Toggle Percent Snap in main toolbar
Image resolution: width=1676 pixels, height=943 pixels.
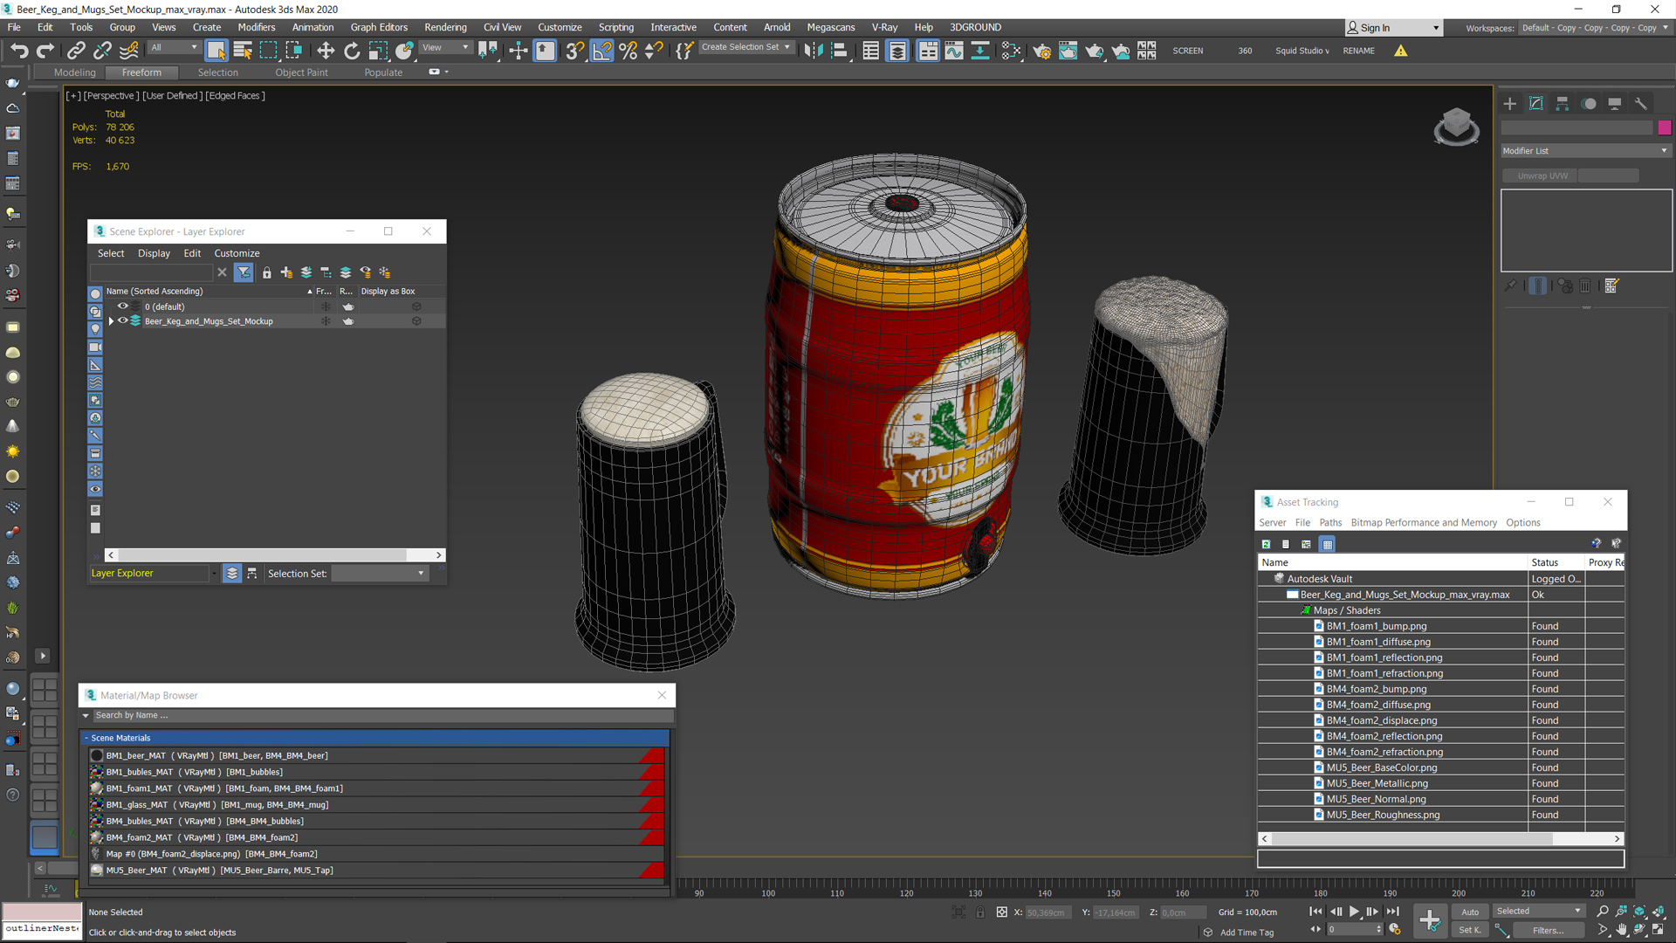(x=628, y=51)
